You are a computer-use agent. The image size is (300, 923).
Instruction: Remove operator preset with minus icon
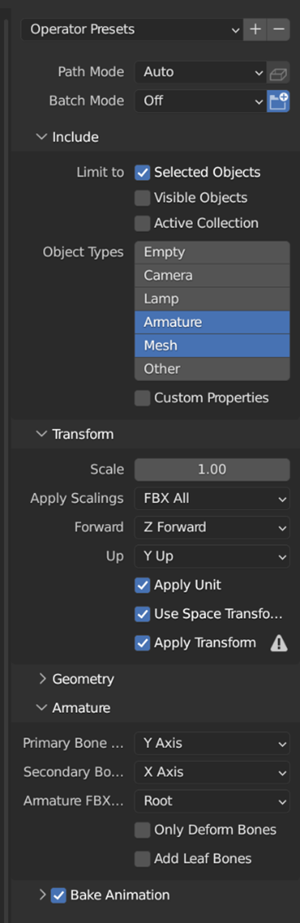pos(279,29)
